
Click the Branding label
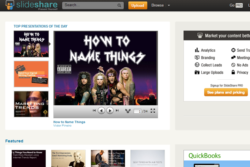pyautogui.click(x=208, y=58)
